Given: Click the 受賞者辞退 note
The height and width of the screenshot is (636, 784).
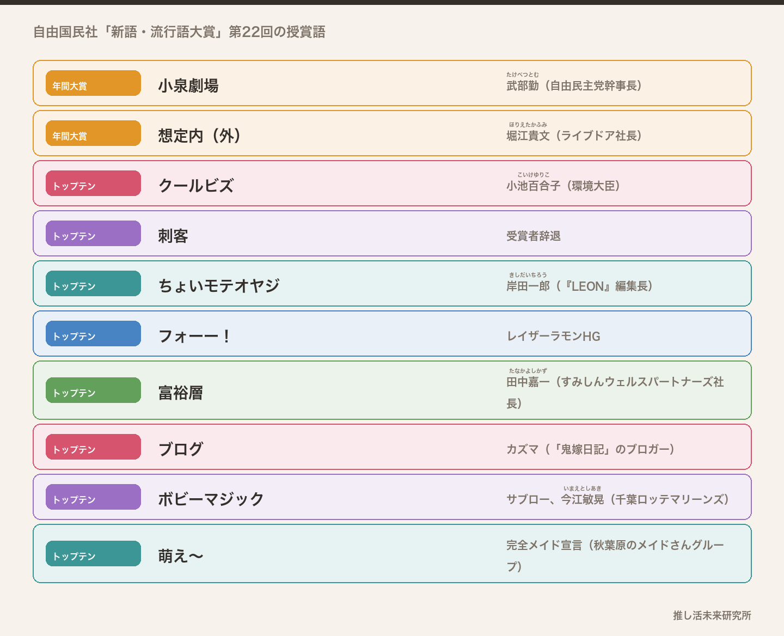Looking at the screenshot, I should pos(534,236).
